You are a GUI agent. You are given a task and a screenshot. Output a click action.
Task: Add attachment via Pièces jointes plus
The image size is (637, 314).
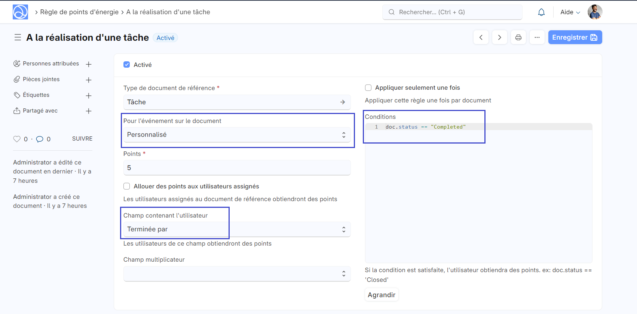(x=89, y=80)
